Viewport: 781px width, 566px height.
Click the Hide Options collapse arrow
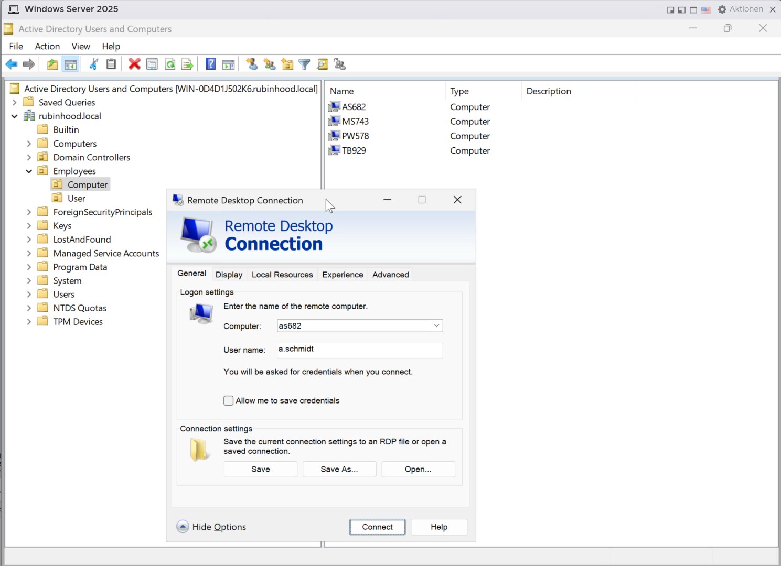point(183,527)
